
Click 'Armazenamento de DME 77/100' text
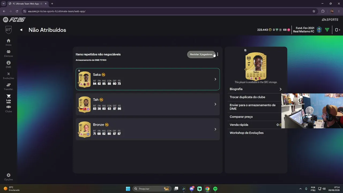click(91, 60)
